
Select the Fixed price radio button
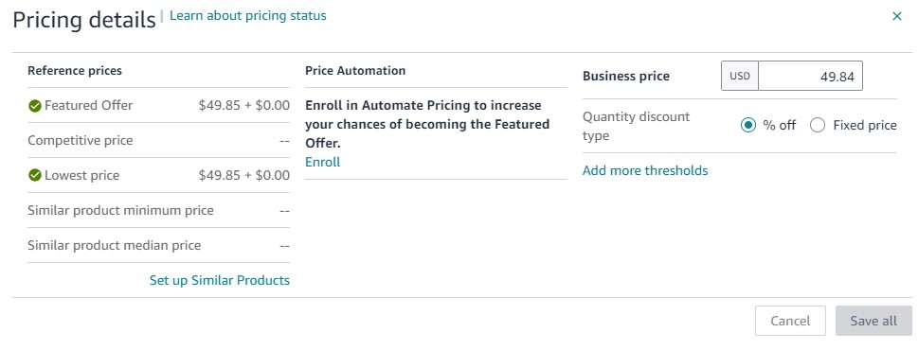[x=818, y=125]
